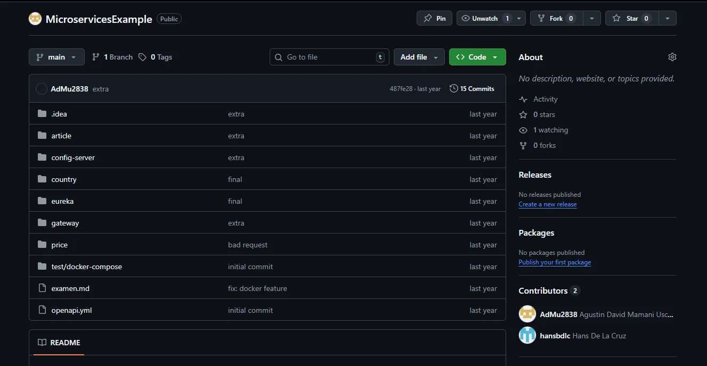The height and width of the screenshot is (366, 707).
Task: Click the Create a new release link
Action: pyautogui.click(x=547, y=204)
